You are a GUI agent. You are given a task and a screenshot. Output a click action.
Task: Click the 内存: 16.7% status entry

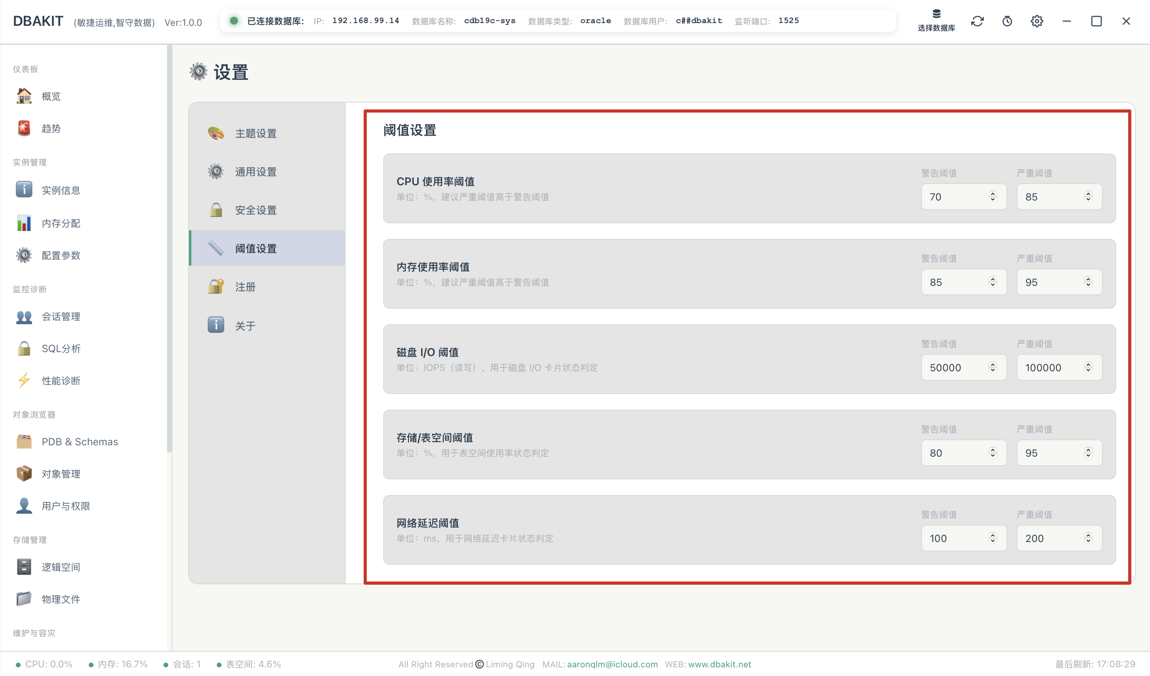pyautogui.click(x=118, y=664)
